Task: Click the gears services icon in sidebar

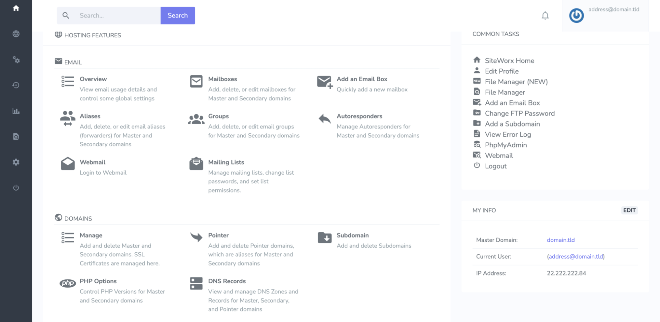Action: [x=16, y=60]
